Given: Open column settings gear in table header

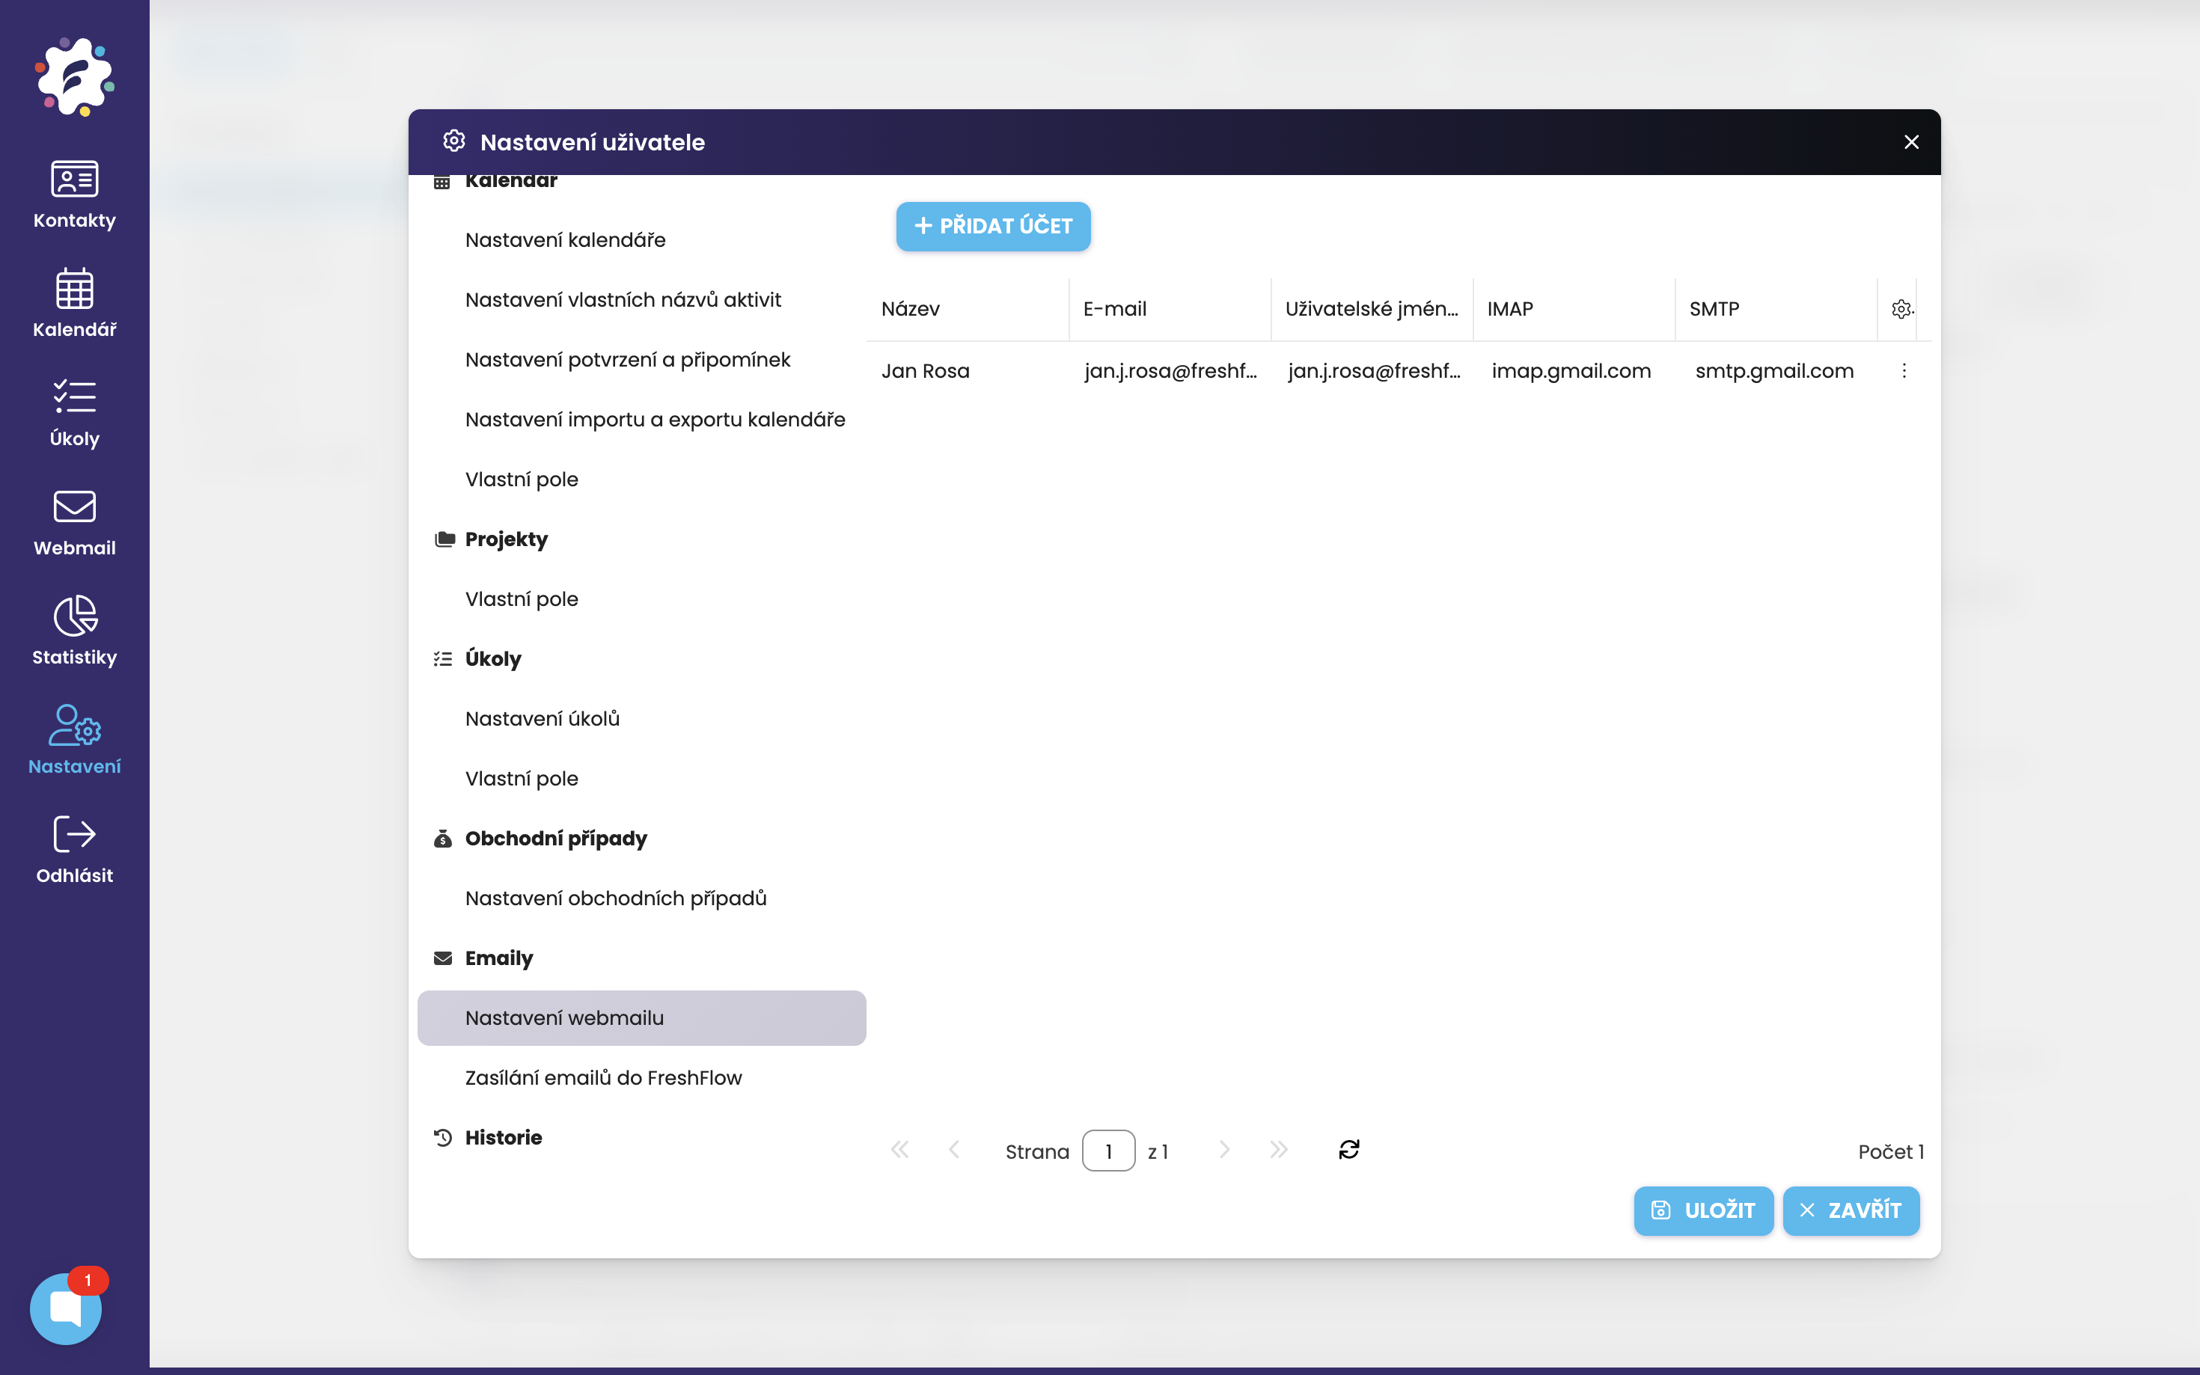Looking at the screenshot, I should point(1901,309).
